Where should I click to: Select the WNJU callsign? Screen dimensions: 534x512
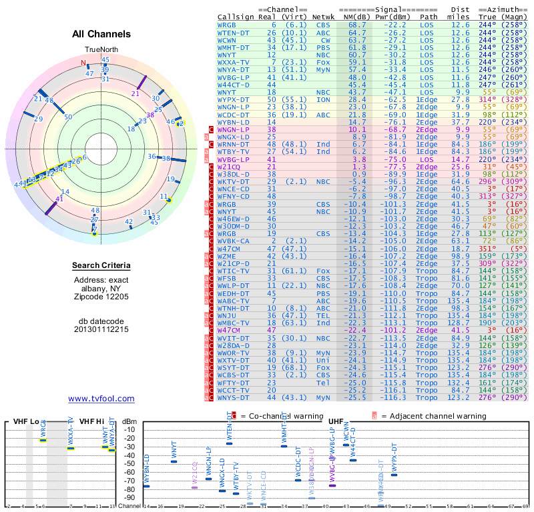tap(226, 316)
